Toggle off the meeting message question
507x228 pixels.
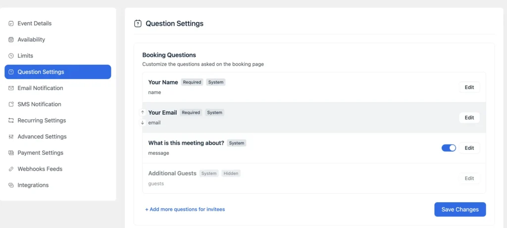tap(449, 148)
